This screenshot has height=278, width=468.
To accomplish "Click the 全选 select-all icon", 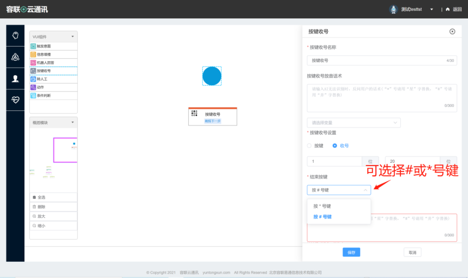I will coord(34,197).
